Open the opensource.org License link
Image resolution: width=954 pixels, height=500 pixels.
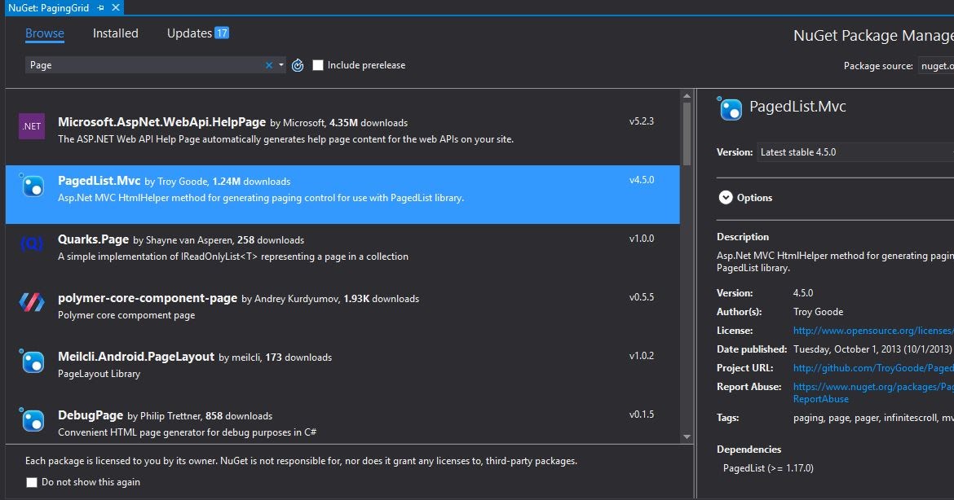pyautogui.click(x=872, y=331)
